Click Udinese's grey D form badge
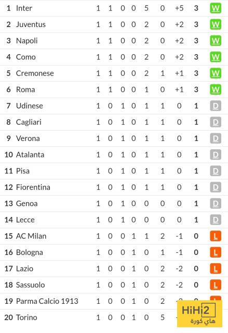This screenshot has height=333, width=228. pos(216,106)
